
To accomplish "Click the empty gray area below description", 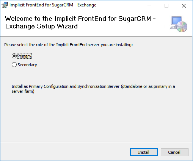I will [x=96, y=117].
